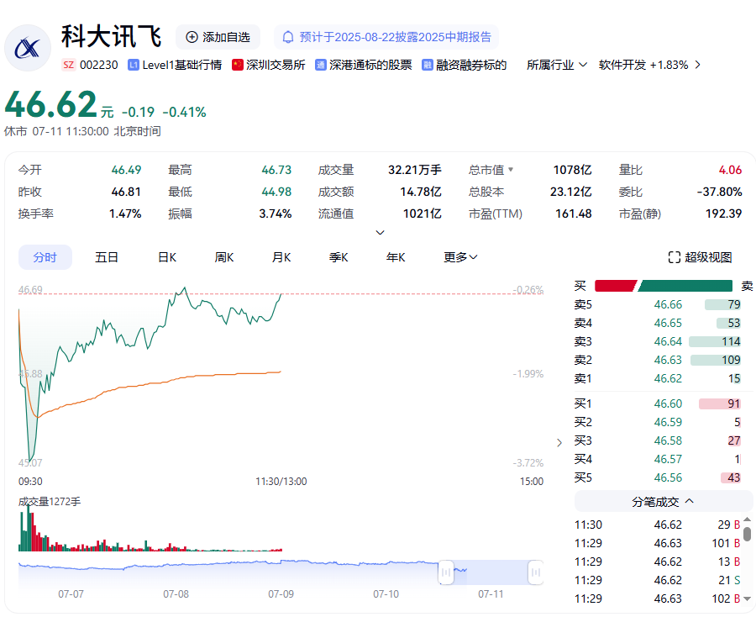Click the plus icon in 添加自选

192,37
